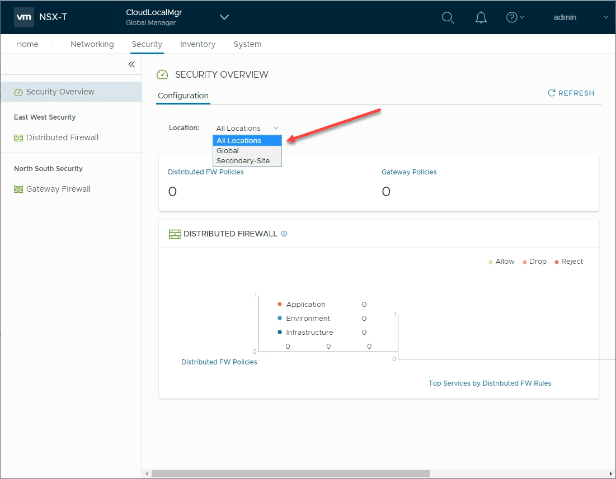616x479 pixels.
Task: Go to the Inventory tab
Action: 198,44
